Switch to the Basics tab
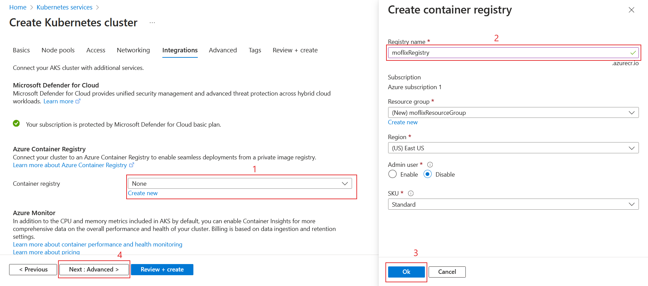 click(x=21, y=50)
